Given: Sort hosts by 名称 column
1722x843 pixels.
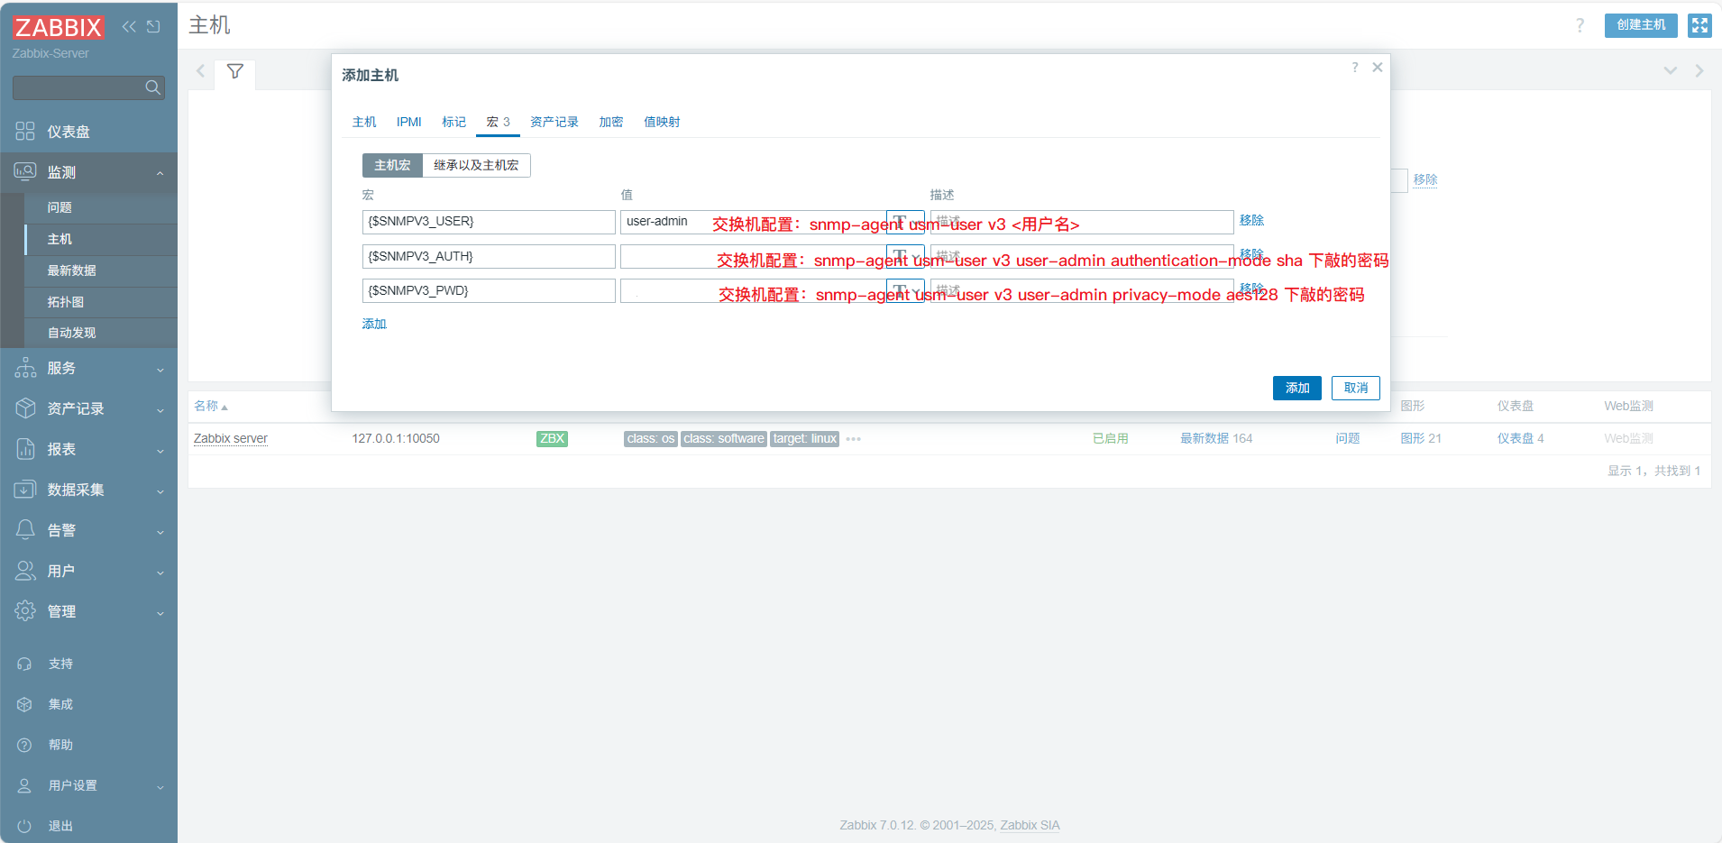Looking at the screenshot, I should coord(211,407).
